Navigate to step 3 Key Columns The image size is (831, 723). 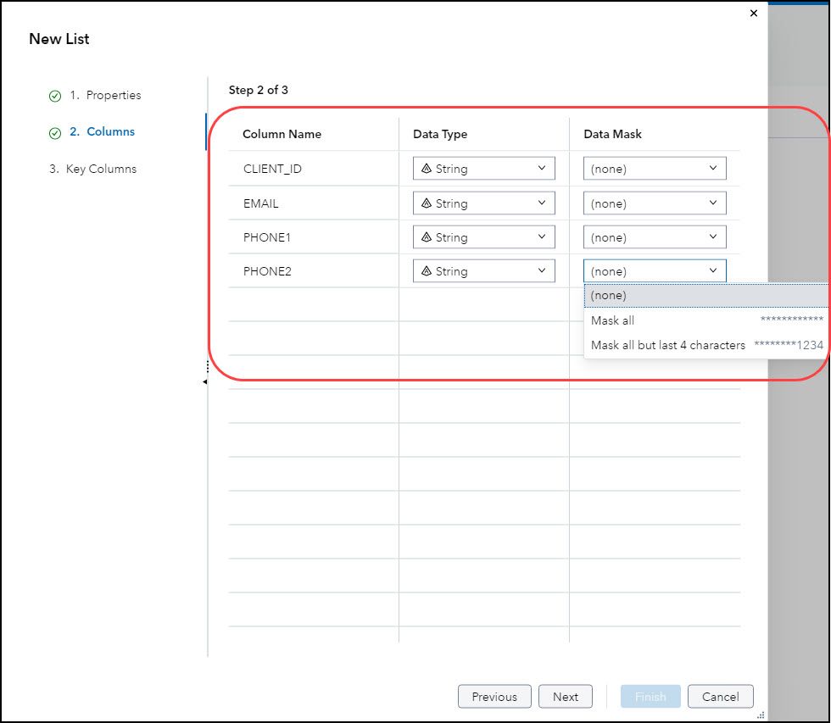click(x=93, y=169)
